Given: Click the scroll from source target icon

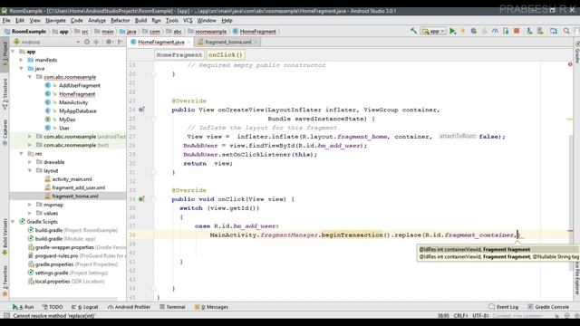Looking at the screenshot, I should tap(87, 42).
